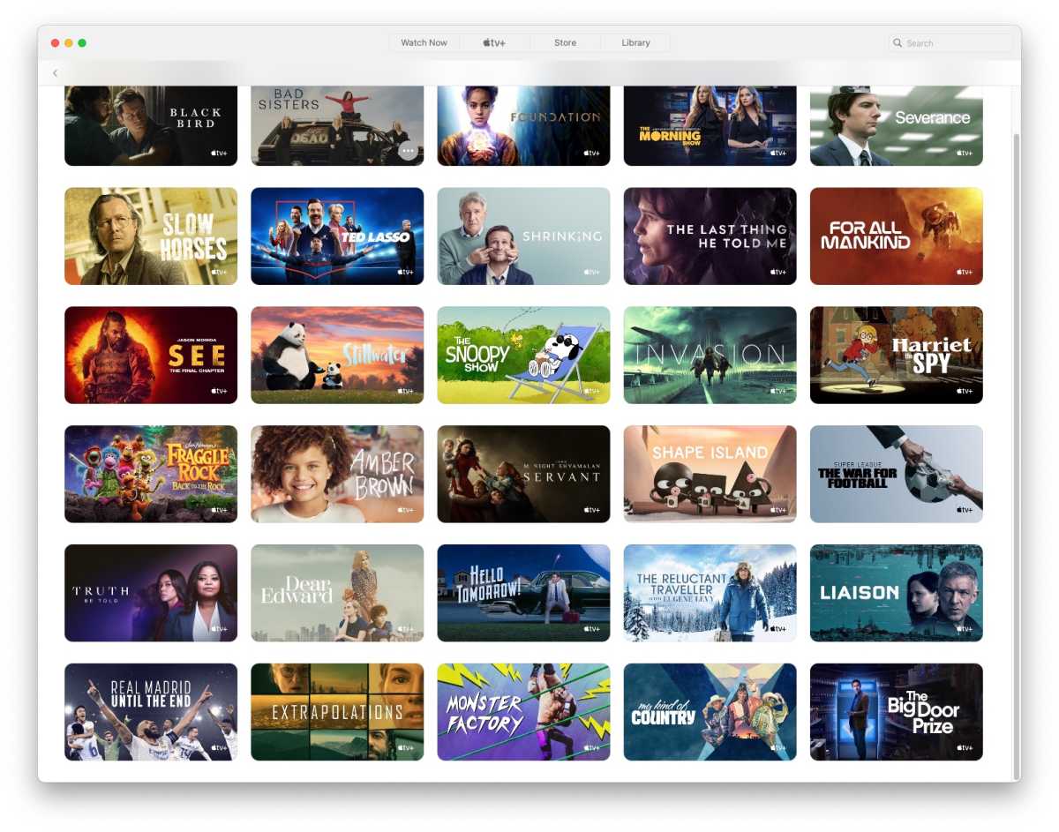
Task: Choose the Severance thumbnail
Action: pyautogui.click(x=896, y=125)
